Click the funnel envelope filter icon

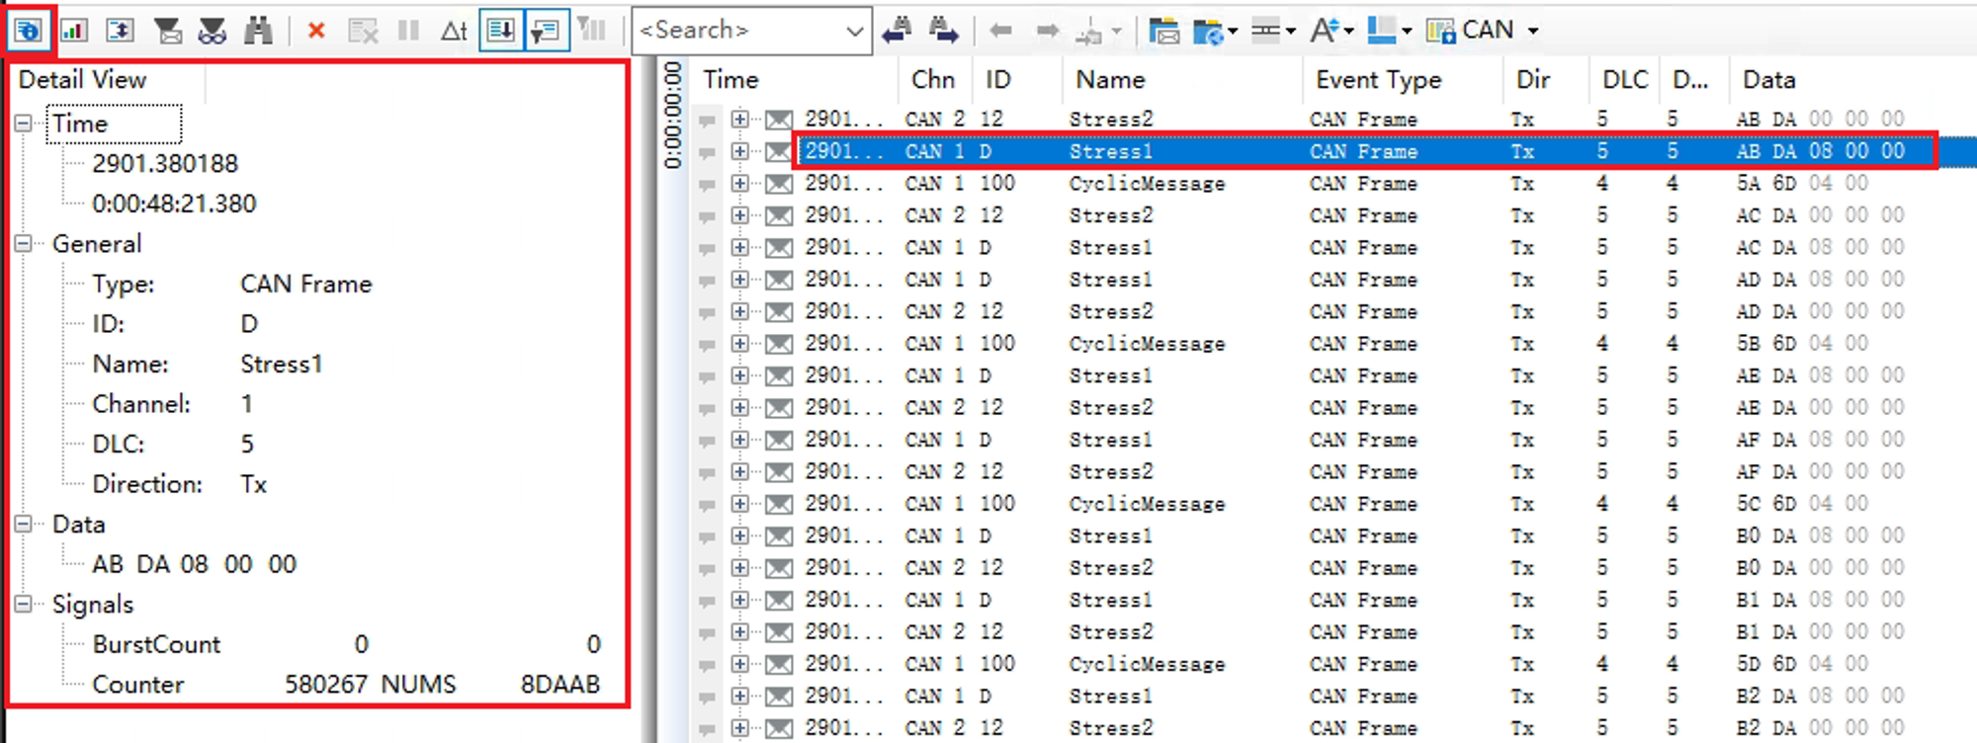tap(168, 31)
